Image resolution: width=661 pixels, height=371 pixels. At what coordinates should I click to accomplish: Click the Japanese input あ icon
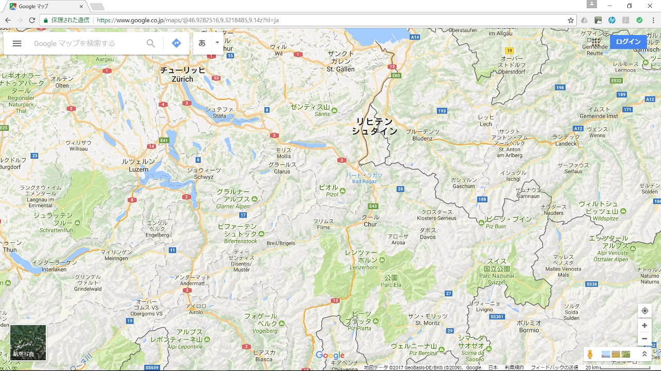coord(202,43)
